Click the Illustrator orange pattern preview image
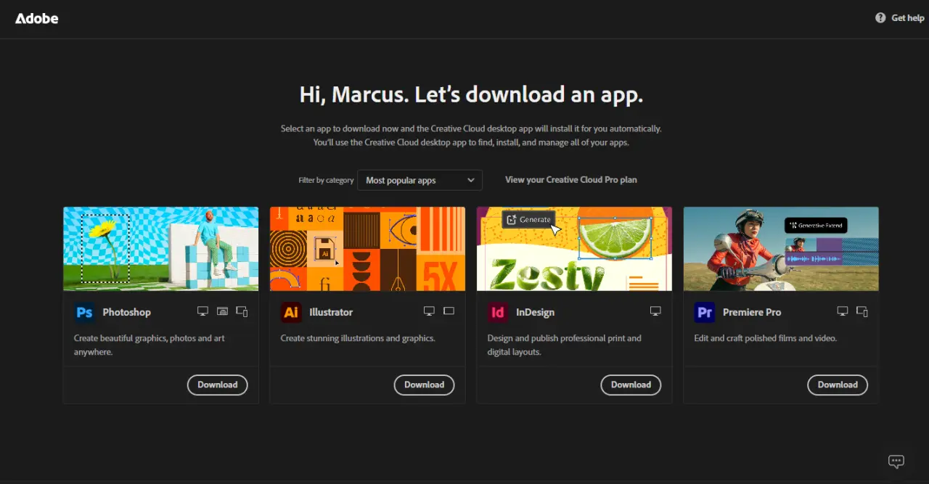This screenshot has height=484, width=929. (x=367, y=249)
